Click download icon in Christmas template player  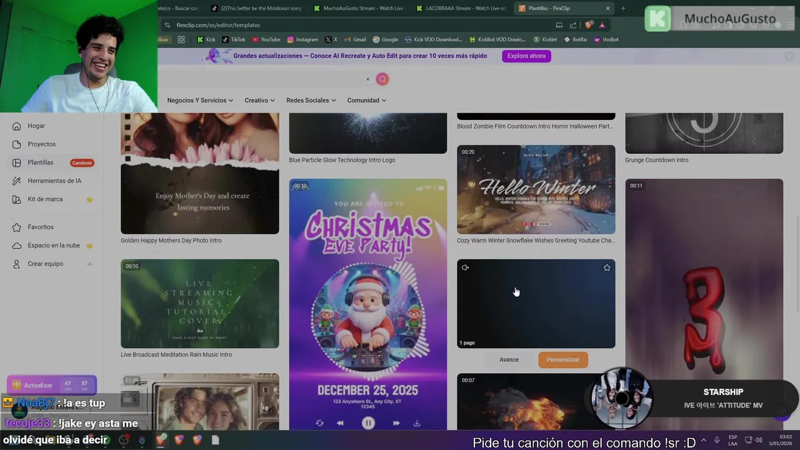(x=417, y=423)
